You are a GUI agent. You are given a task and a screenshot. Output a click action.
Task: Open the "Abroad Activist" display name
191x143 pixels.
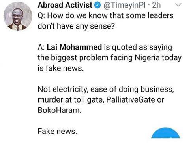[65, 5]
